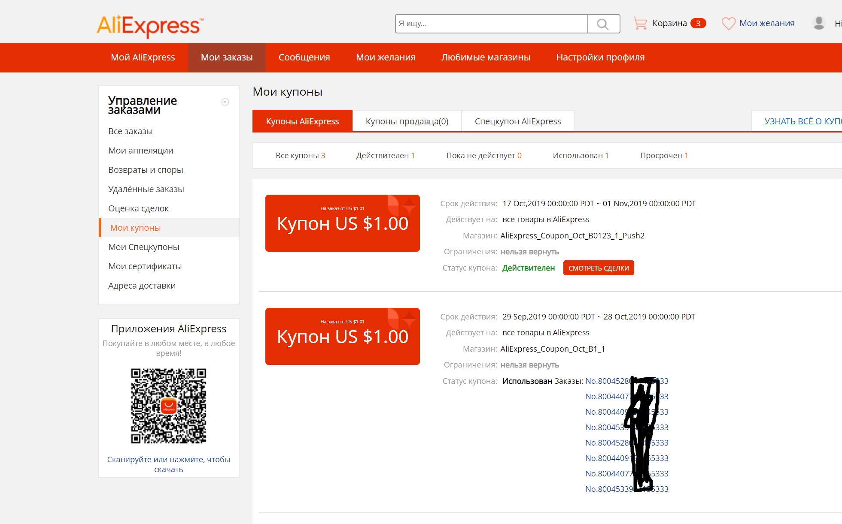842x524 pixels.
Task: Open Все заказы in sidebar
Action: coord(131,131)
